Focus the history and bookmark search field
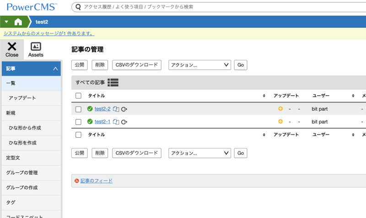This screenshot has height=218, width=366. [x=220, y=7]
